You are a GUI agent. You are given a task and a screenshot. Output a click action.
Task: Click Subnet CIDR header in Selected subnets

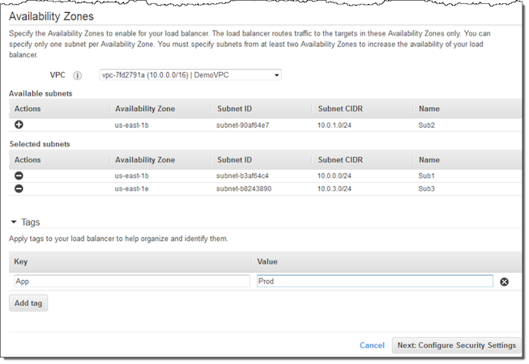[340, 160]
